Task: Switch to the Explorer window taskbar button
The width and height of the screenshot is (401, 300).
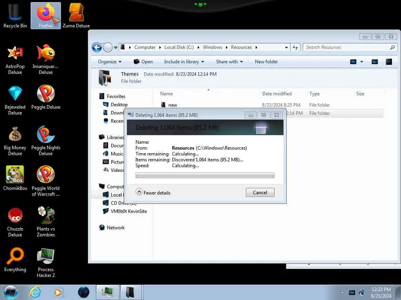Action: (130, 292)
